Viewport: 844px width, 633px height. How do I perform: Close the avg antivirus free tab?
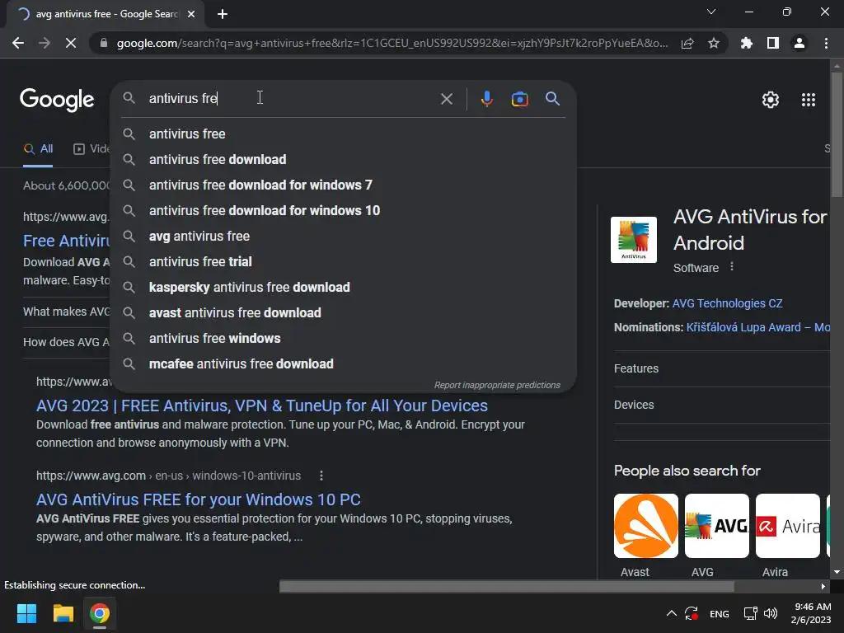(x=191, y=14)
